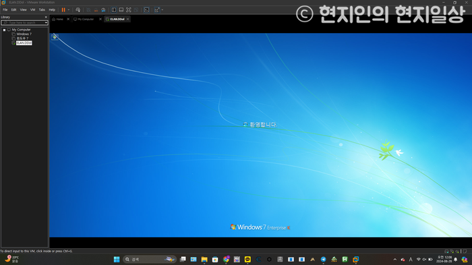Click the hard disk device status icon
The width and height of the screenshot is (472, 265).
coord(446,251)
